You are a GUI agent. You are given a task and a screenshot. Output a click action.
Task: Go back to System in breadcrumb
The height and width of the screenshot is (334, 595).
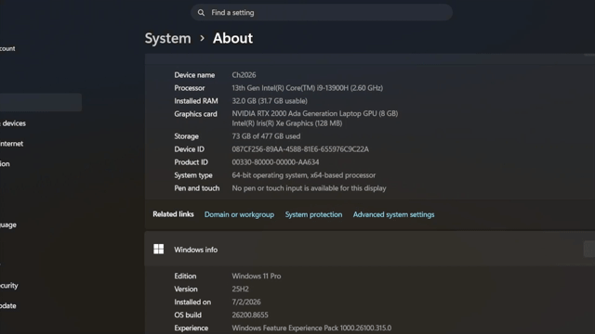point(167,38)
